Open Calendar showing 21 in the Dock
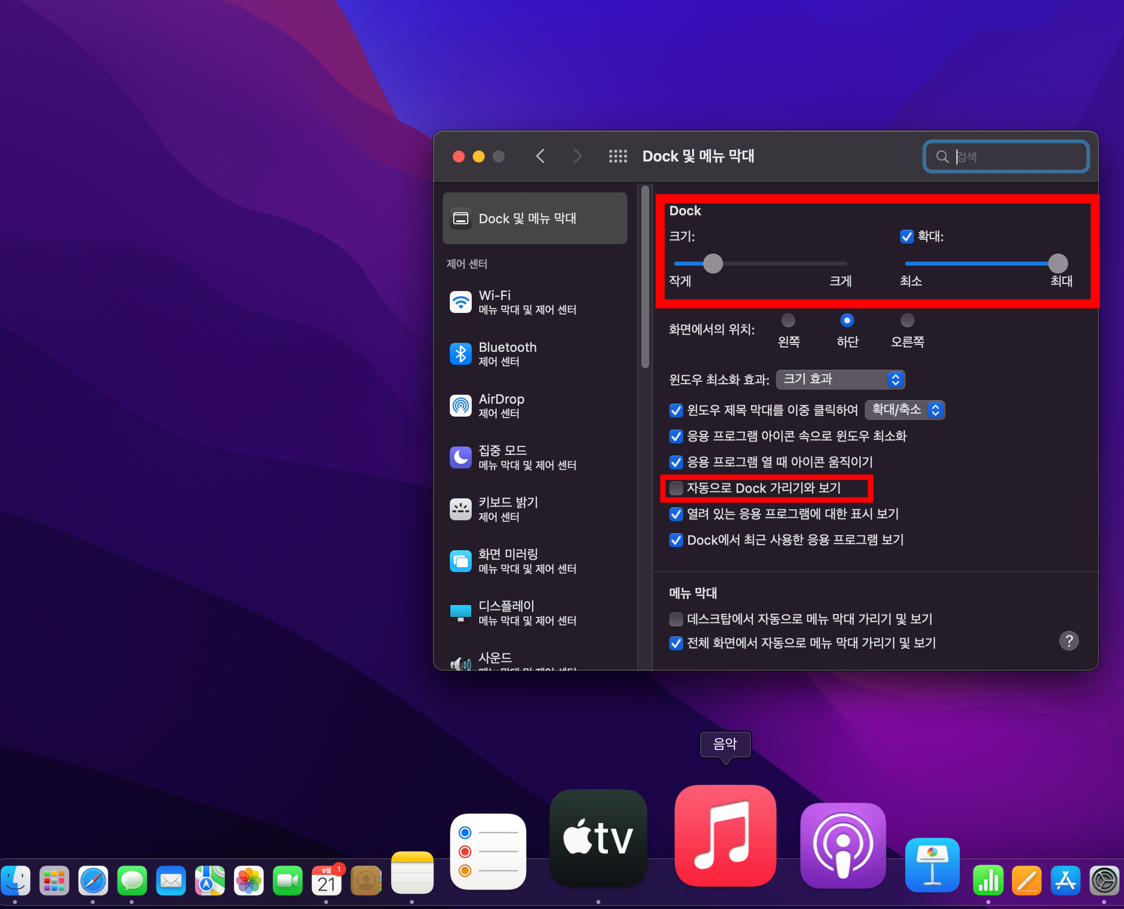This screenshot has height=909, width=1124. [327, 881]
